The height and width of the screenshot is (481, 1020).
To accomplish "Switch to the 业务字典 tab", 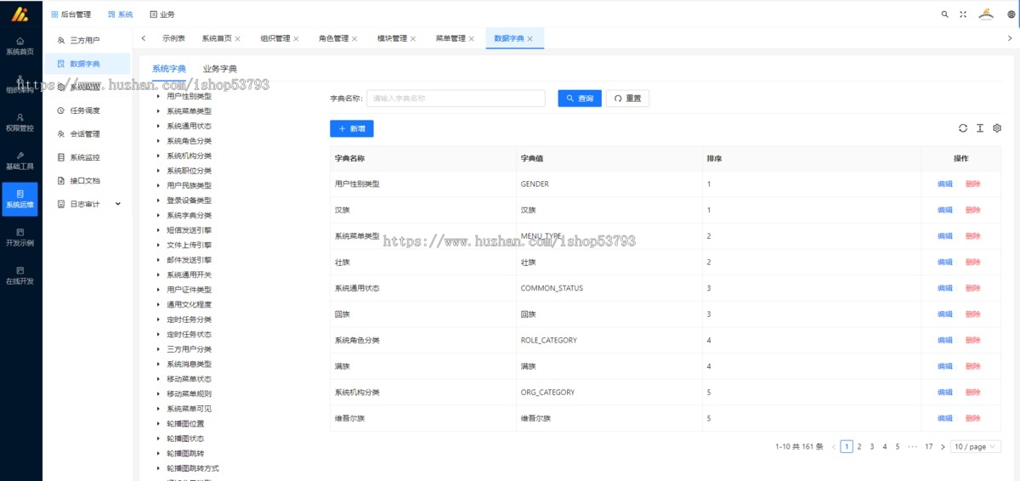I will 219,69.
